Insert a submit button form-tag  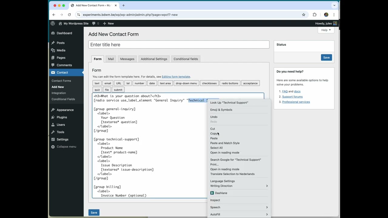(x=118, y=90)
